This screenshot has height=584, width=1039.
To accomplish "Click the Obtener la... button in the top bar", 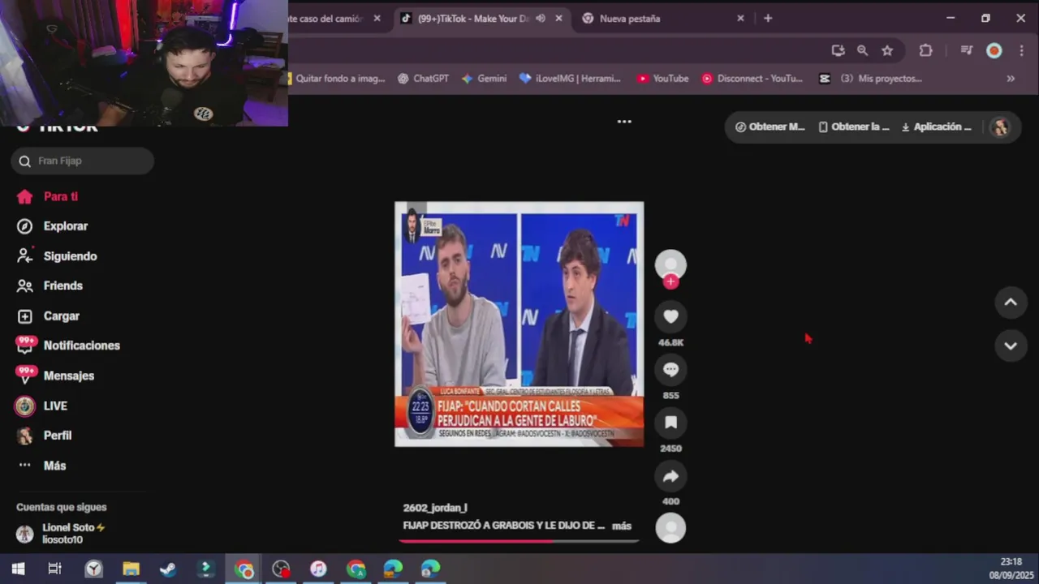I will click(x=854, y=127).
